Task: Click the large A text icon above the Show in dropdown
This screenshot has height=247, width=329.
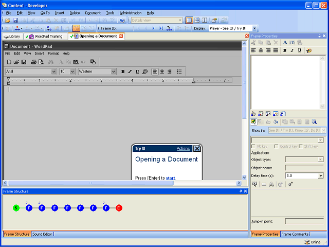Action: [x=314, y=122]
